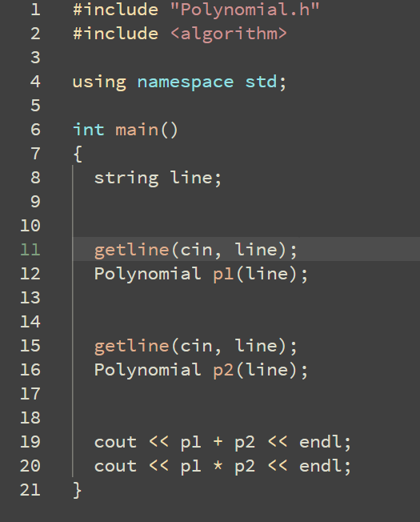Click getline call on line 15
420x522 pixels.
click(195, 346)
